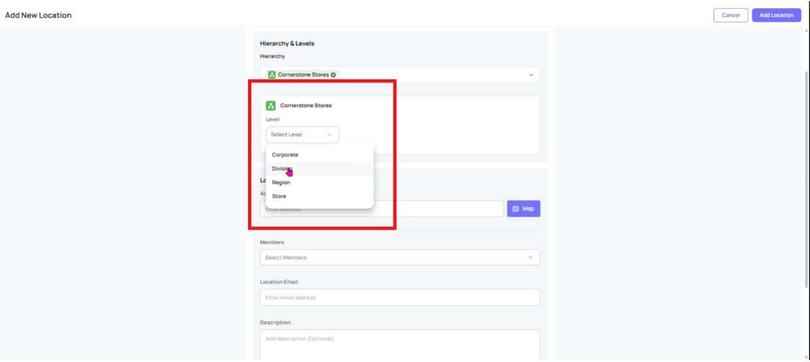This screenshot has height=362, width=810.
Task: Click into the Location Email field
Action: click(x=400, y=297)
